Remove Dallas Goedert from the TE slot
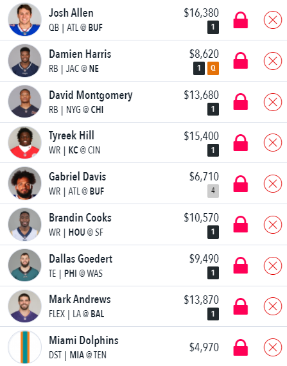This screenshot has width=287, height=366. (273, 266)
